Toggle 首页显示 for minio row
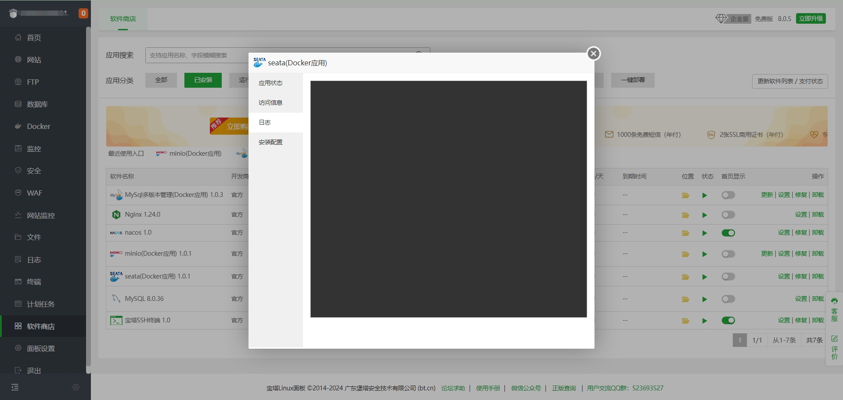 728,254
